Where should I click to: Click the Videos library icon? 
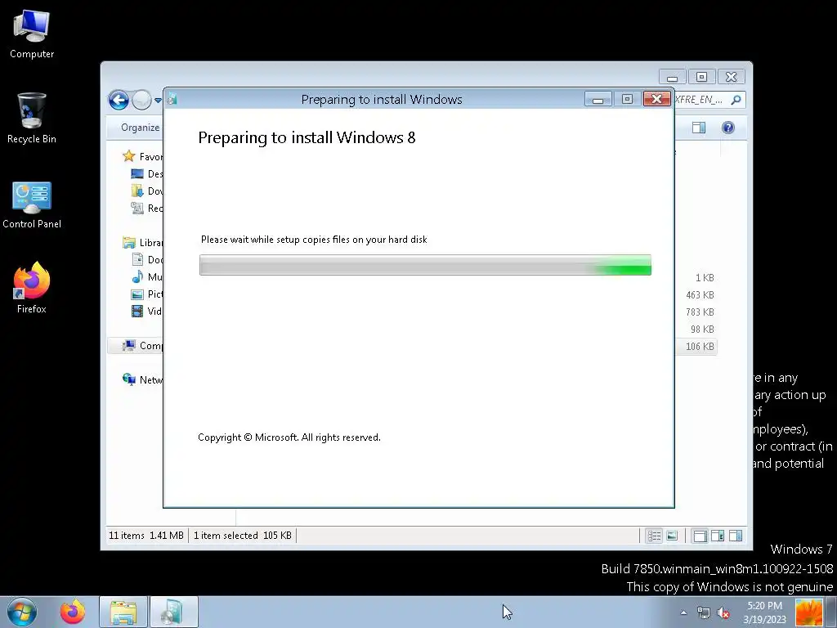(x=137, y=311)
